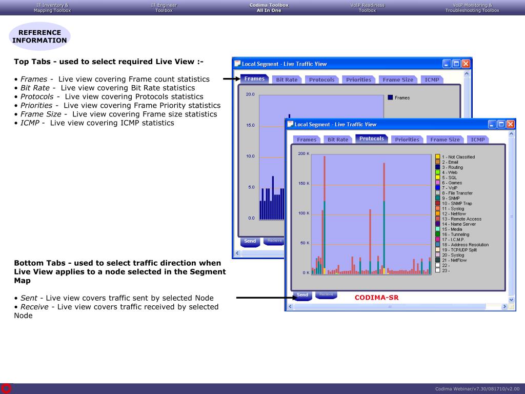
Task: Click '19 - TCP/UDP Split' legend text
Action: point(459,250)
